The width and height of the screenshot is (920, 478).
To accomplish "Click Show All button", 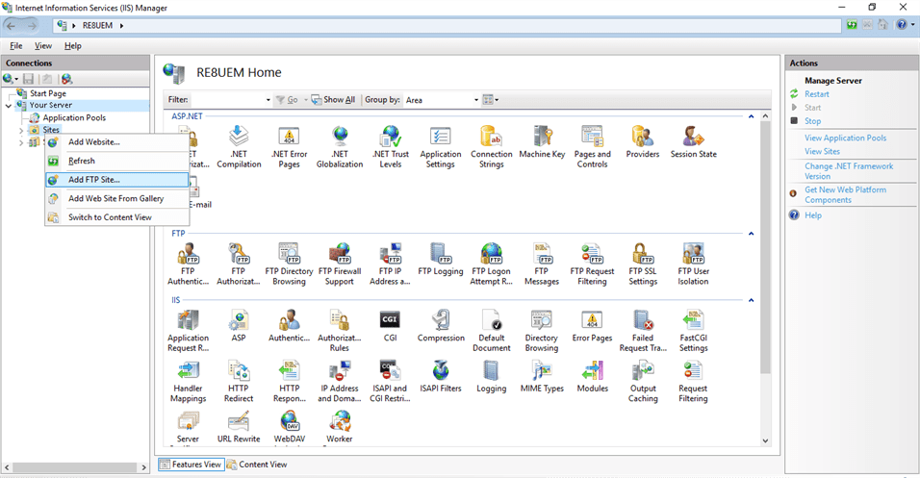I will point(333,100).
